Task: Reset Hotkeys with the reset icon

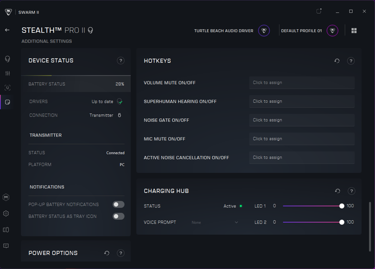Action: 337,61
